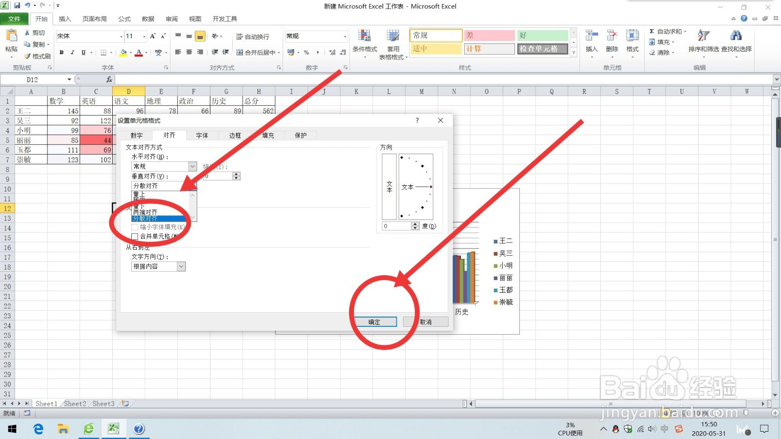Click Wrap Text (自动换行)

click(x=252, y=37)
